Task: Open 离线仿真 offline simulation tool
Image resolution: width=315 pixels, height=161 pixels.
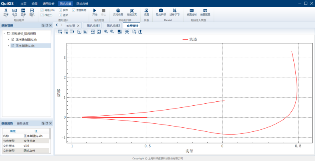Action: [131, 11]
